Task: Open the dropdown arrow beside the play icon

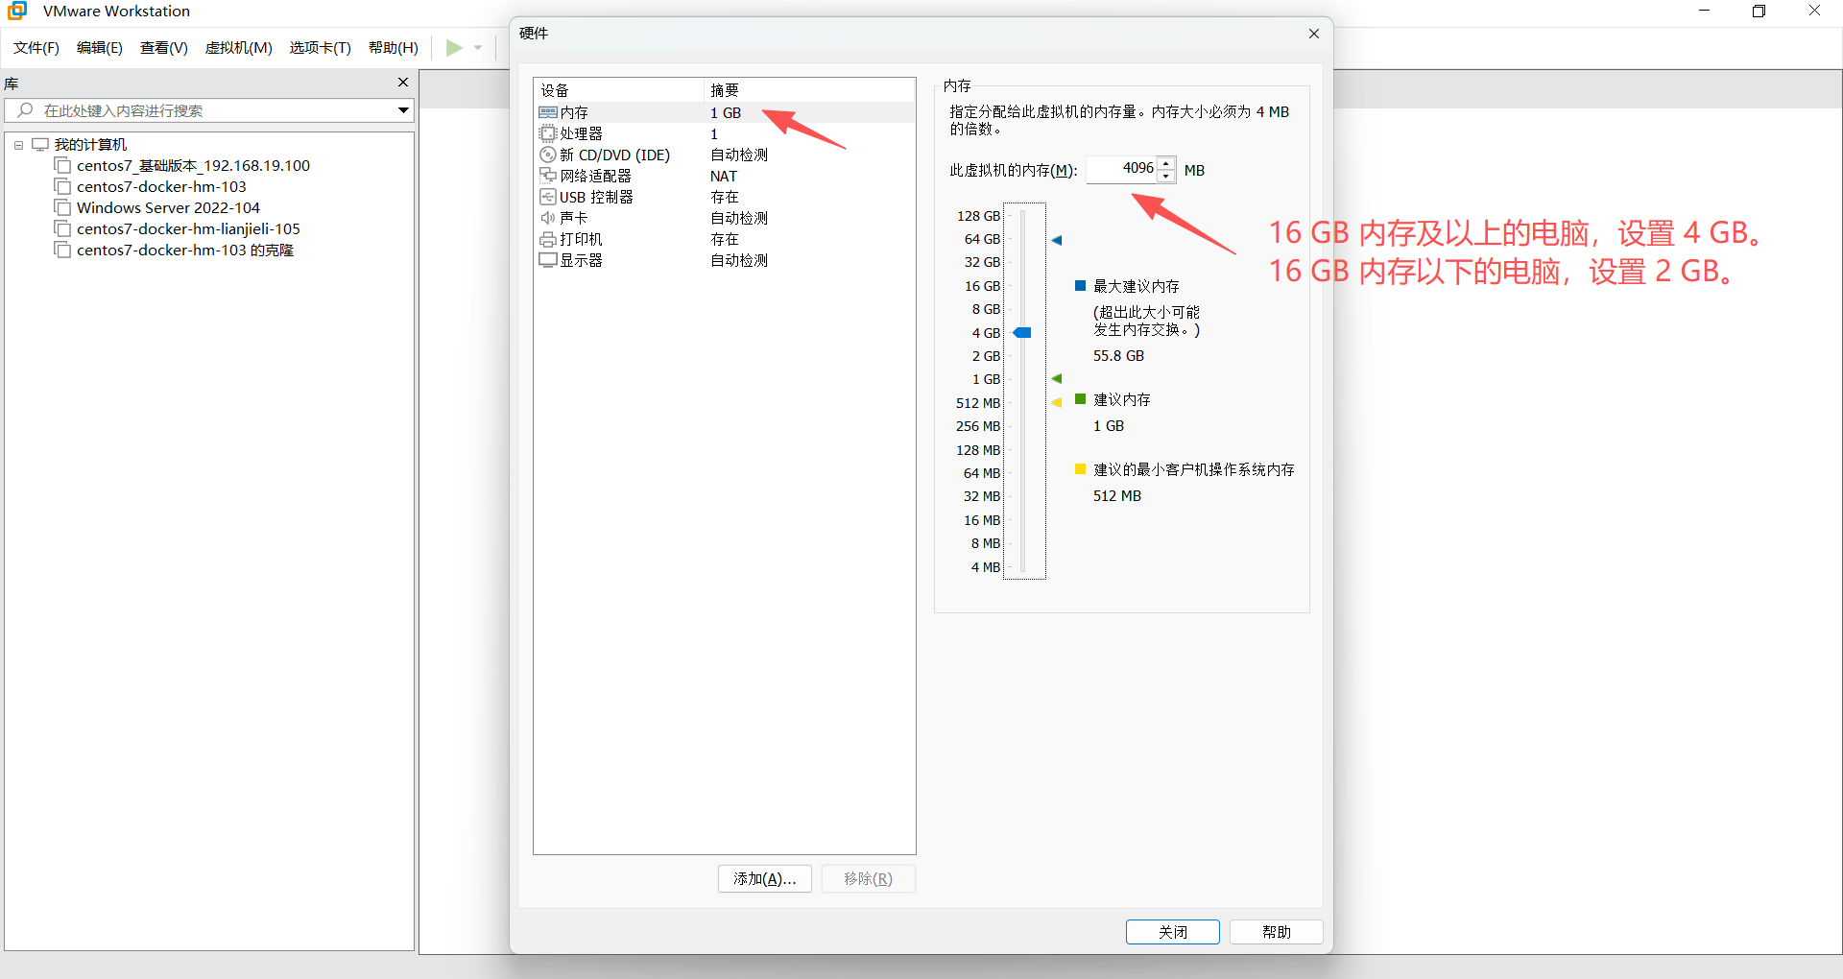Action: 478,47
